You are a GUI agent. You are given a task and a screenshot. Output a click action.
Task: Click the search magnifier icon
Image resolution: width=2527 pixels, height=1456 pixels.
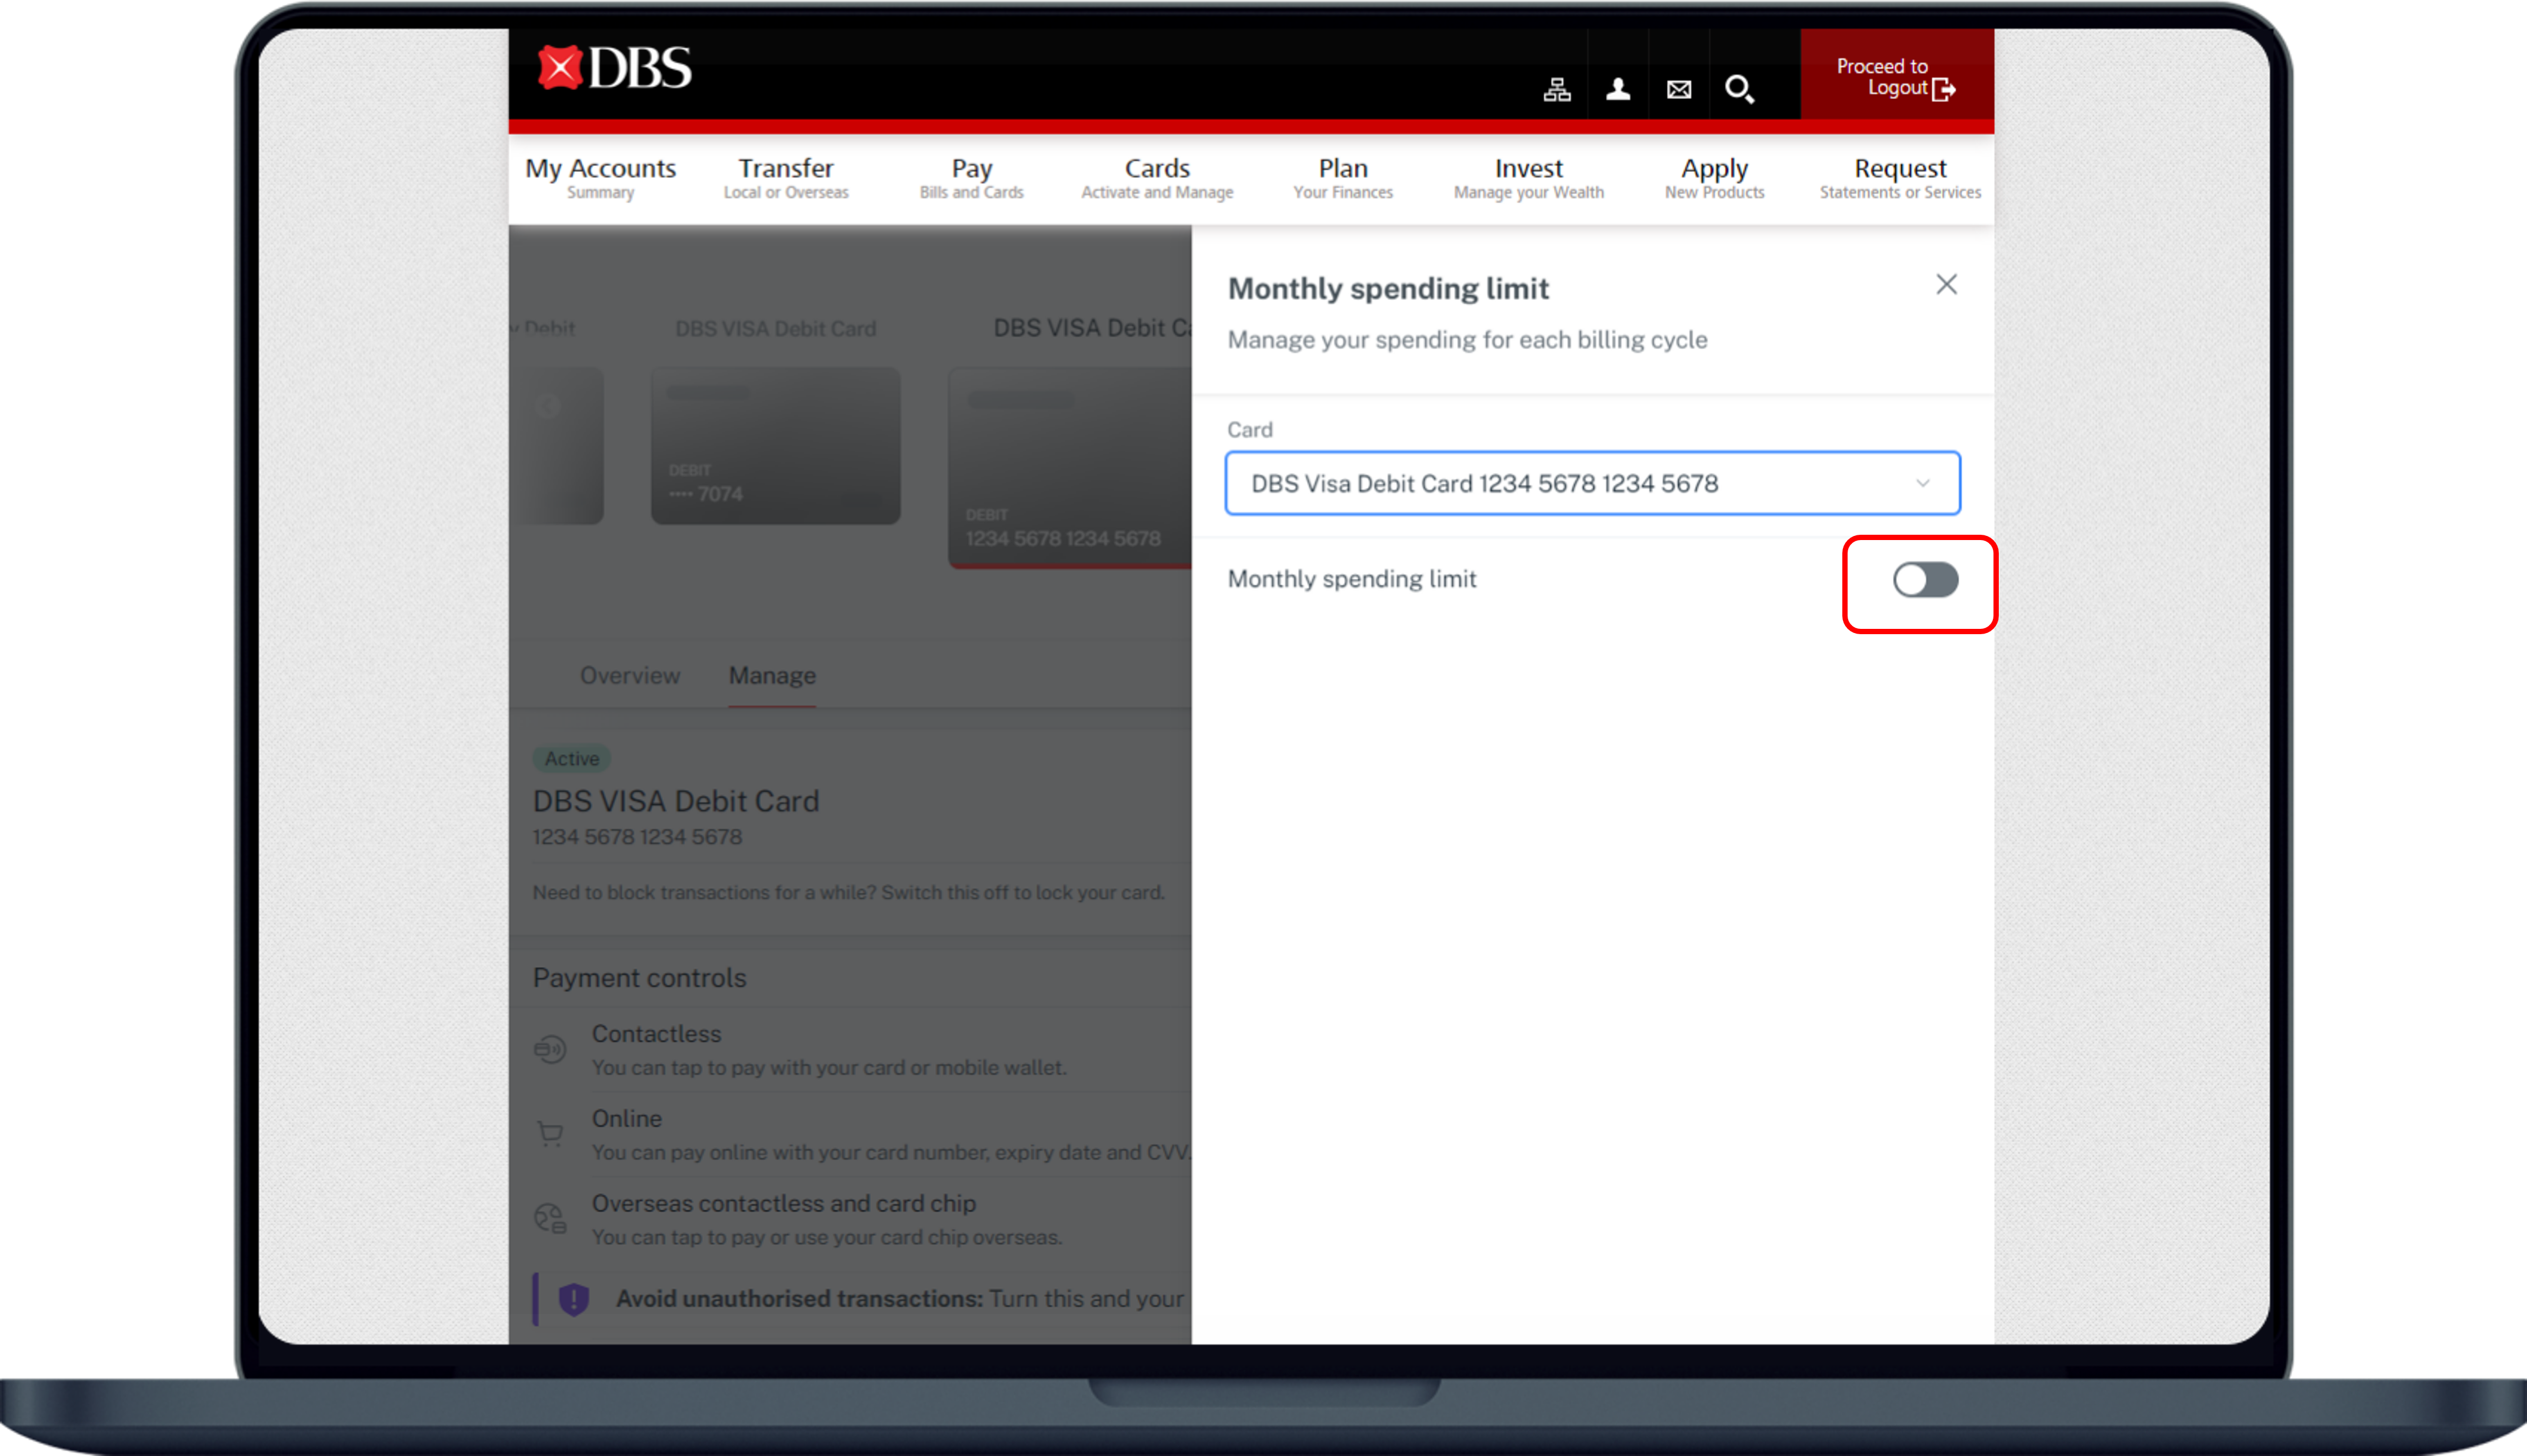[1739, 90]
